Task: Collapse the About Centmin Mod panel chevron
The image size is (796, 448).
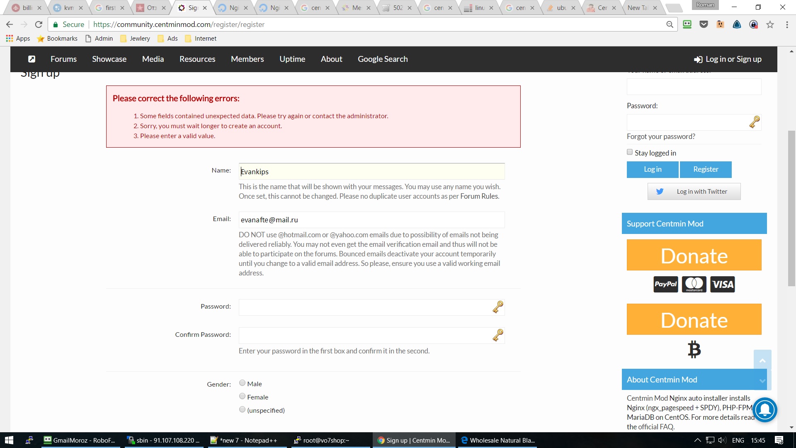Action: pos(762,381)
